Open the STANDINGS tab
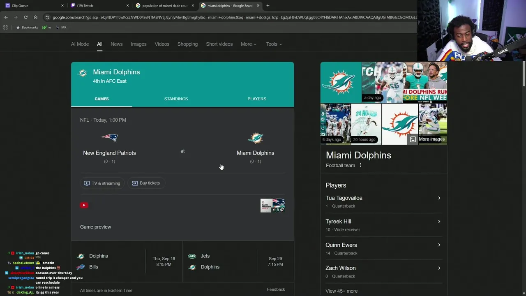 pyautogui.click(x=176, y=99)
